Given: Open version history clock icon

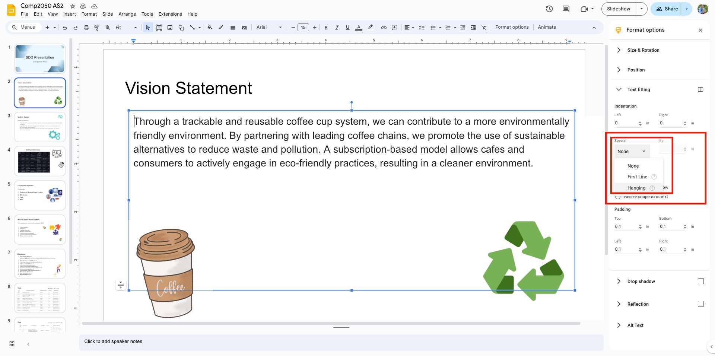Looking at the screenshot, I should 549,9.
